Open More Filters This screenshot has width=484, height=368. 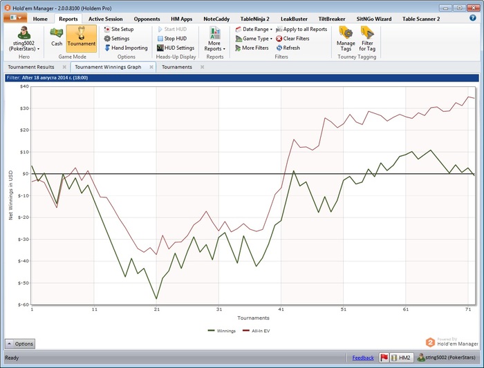point(252,48)
